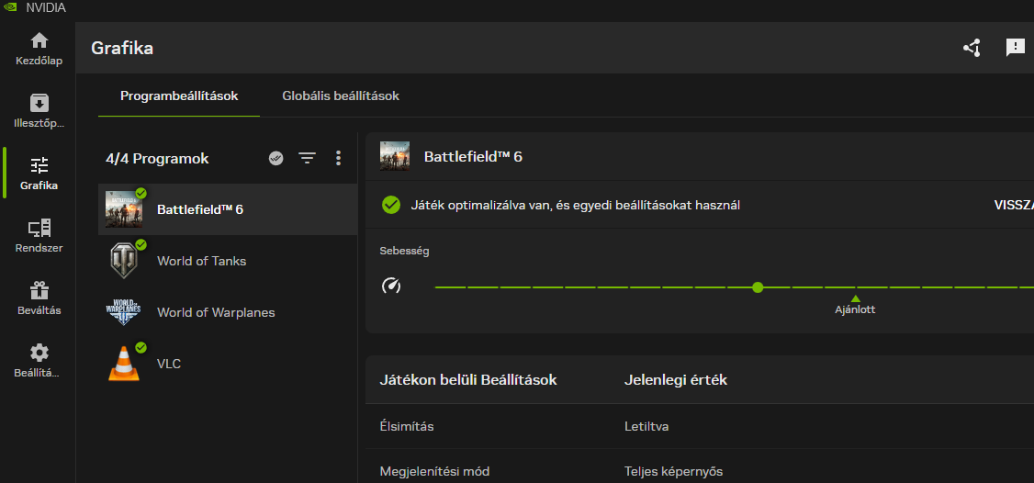This screenshot has height=483, width=1034.
Task: Click the Ajánlott recommended marker on slider
Action: 855,306
